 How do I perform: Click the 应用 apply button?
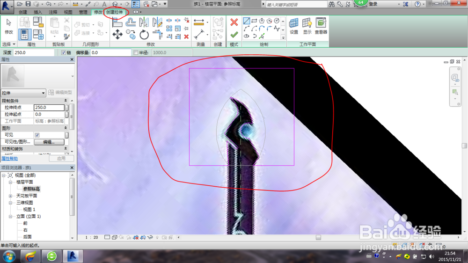point(61,158)
